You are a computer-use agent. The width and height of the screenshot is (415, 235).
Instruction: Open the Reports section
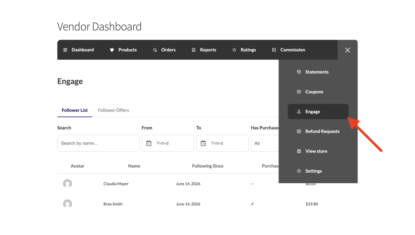pyautogui.click(x=204, y=50)
